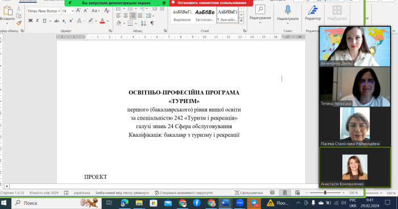Screen dimensions: 398x209
Task: Open Zoom app from the taskbar
Action: tap(239, 203)
